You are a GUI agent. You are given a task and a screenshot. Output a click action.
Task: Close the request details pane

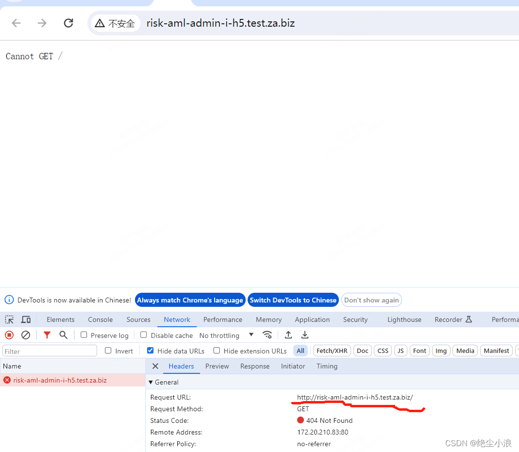(x=155, y=366)
